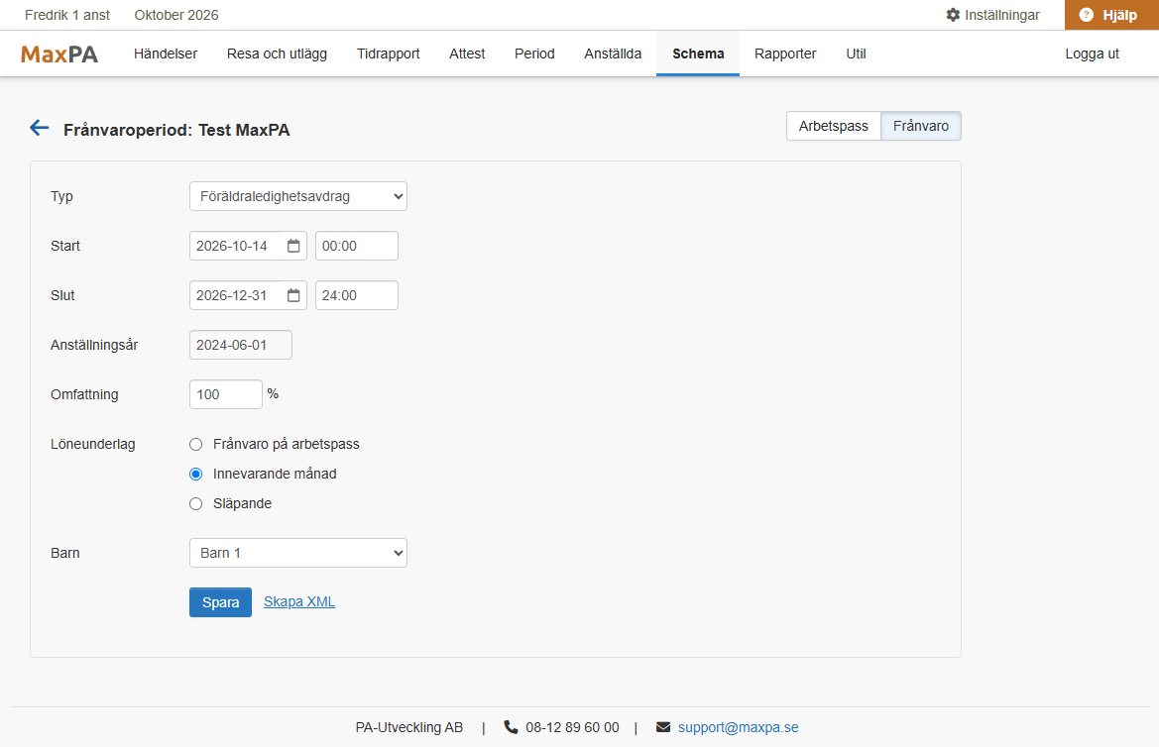The width and height of the screenshot is (1159, 747).
Task: Select the Frånvaro på arbetspass radio option
Action: coord(196,444)
